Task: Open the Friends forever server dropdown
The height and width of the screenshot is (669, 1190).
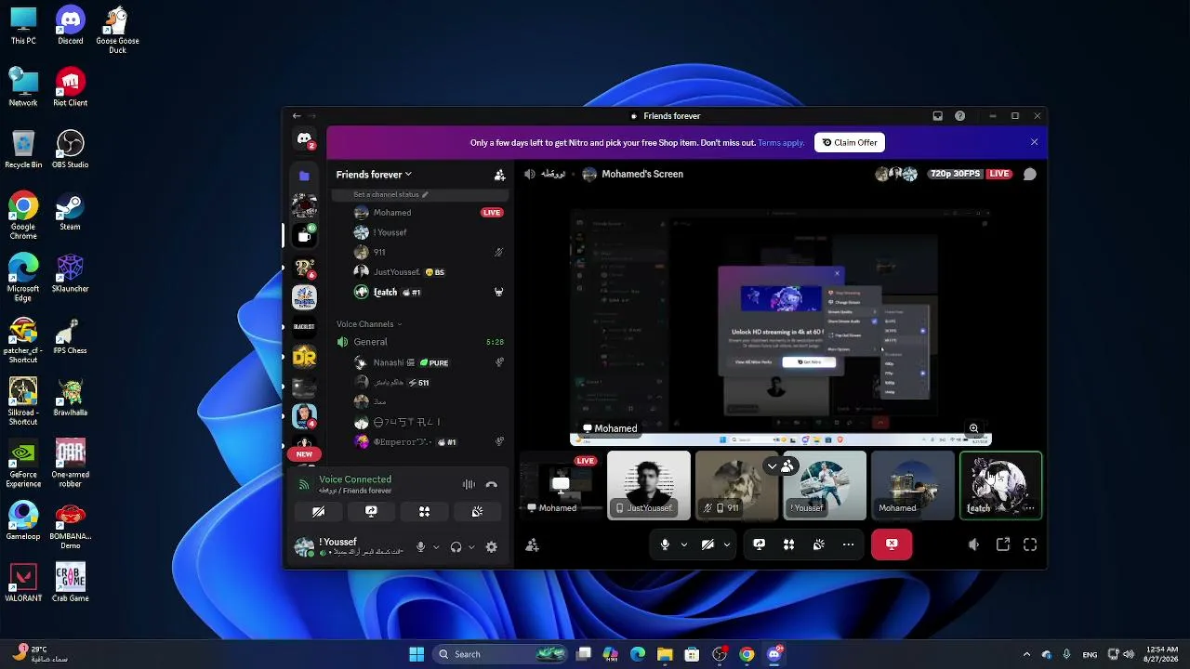Action: coord(374,175)
